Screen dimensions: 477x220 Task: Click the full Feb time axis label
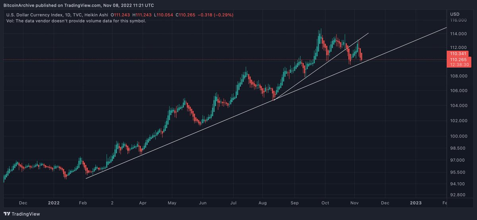point(83,202)
